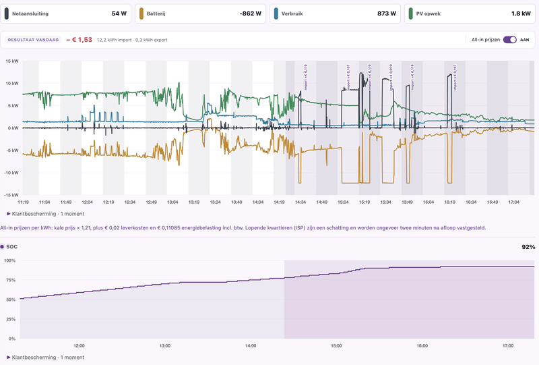This screenshot has height=365, width=539.
Task: Click the import ≈€ 0,107 marker above 15:04
Action: [348, 78]
